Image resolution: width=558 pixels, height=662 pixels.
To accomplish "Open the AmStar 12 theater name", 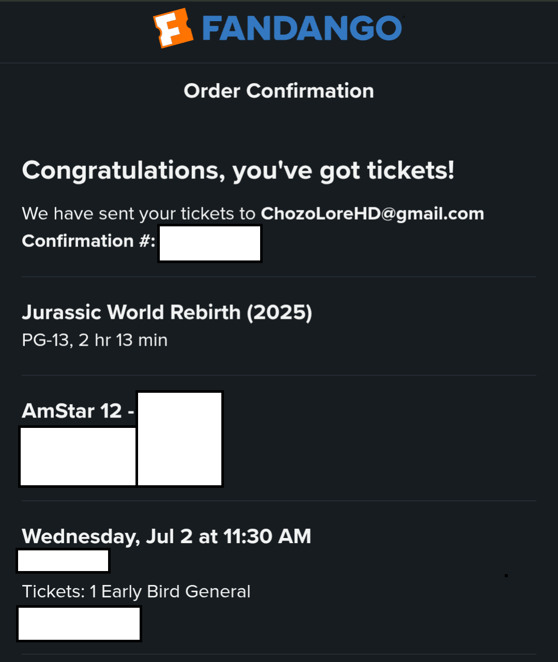I will click(x=72, y=411).
